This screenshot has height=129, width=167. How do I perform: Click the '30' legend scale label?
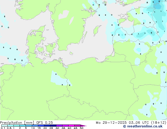point(57,128)
